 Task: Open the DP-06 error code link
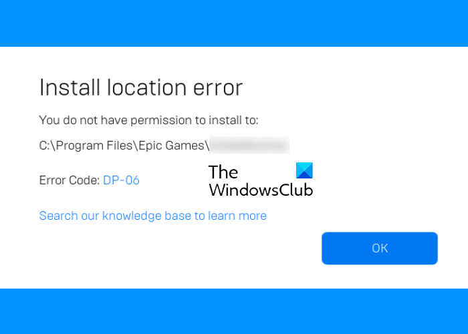pos(121,180)
